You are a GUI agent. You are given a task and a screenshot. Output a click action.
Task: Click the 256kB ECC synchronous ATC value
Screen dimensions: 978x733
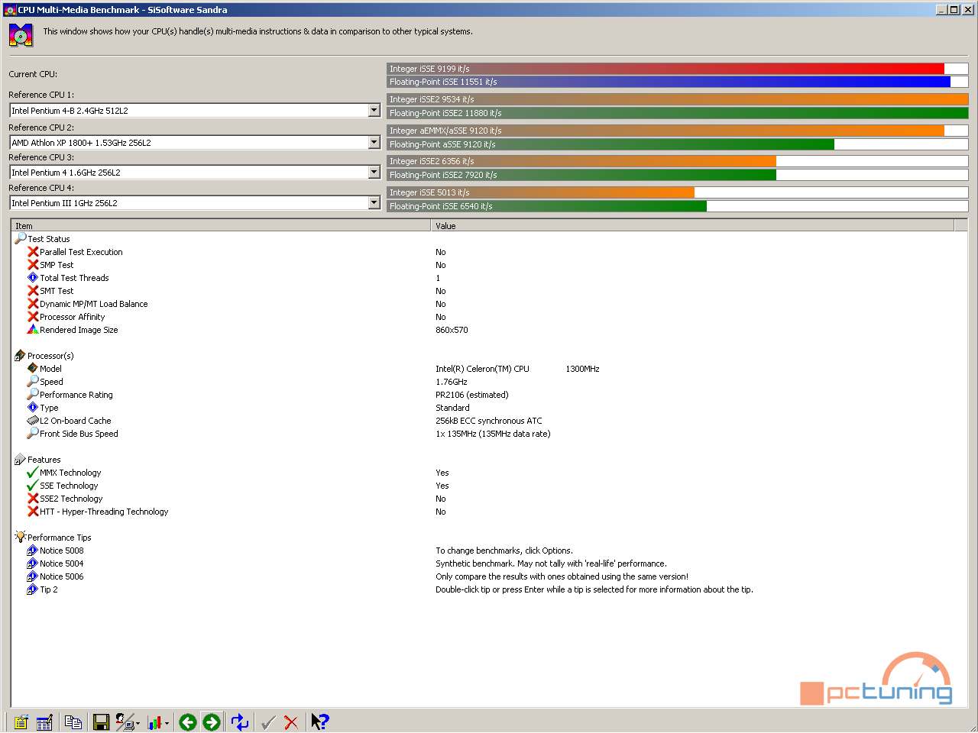tap(488, 421)
